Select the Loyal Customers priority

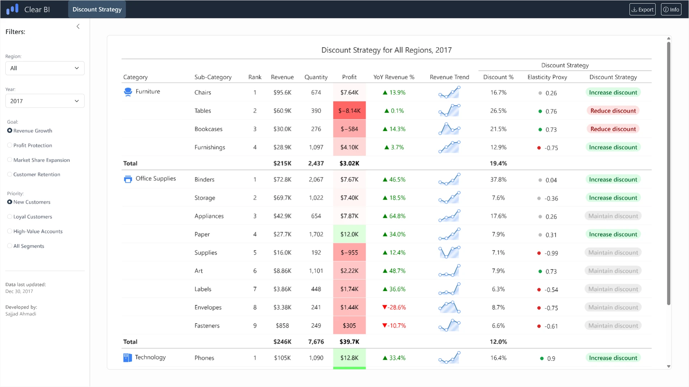(10, 217)
